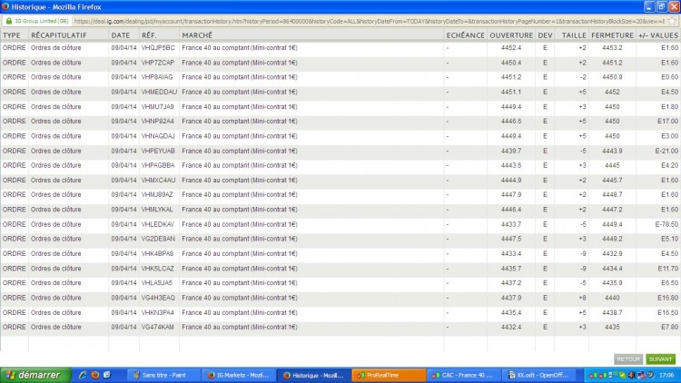This screenshot has height=383, width=681.
Task: Click the speaker volume tray icon
Action: click(x=631, y=375)
